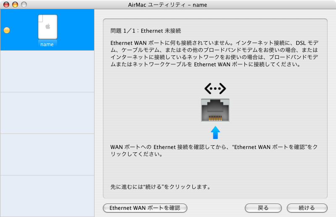336x217 pixels.
Task: Click the yellow status indicator dot
Action: pyautogui.click(x=7, y=30)
